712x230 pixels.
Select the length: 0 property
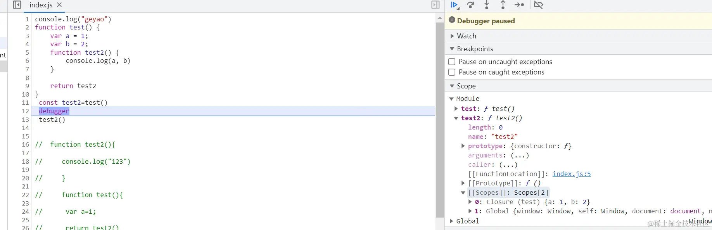tap(485, 127)
